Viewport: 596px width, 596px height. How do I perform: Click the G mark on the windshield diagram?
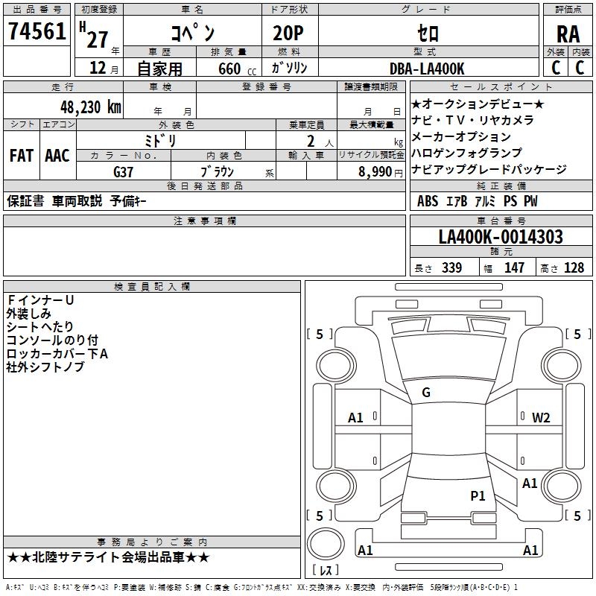tap(426, 393)
